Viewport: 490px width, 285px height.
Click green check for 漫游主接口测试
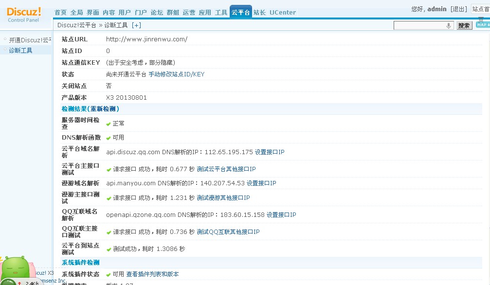click(109, 198)
